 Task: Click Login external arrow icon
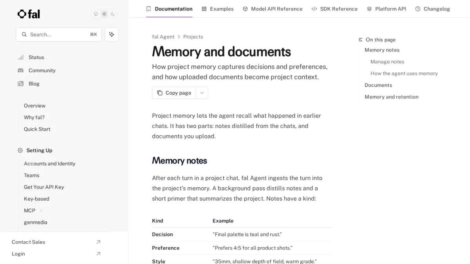tap(98, 254)
